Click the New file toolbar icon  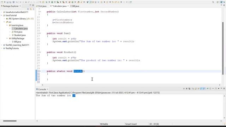[x=2, y=2]
